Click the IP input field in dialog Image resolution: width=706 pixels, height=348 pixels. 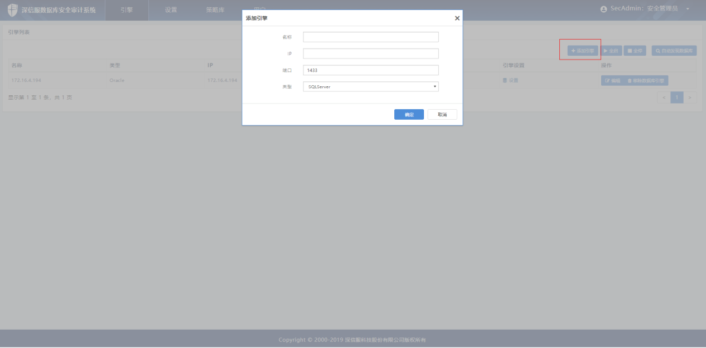371,53
